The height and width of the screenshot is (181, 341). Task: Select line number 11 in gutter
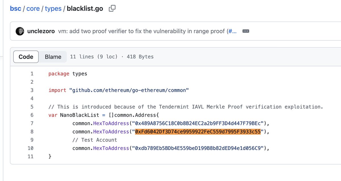[30, 156]
